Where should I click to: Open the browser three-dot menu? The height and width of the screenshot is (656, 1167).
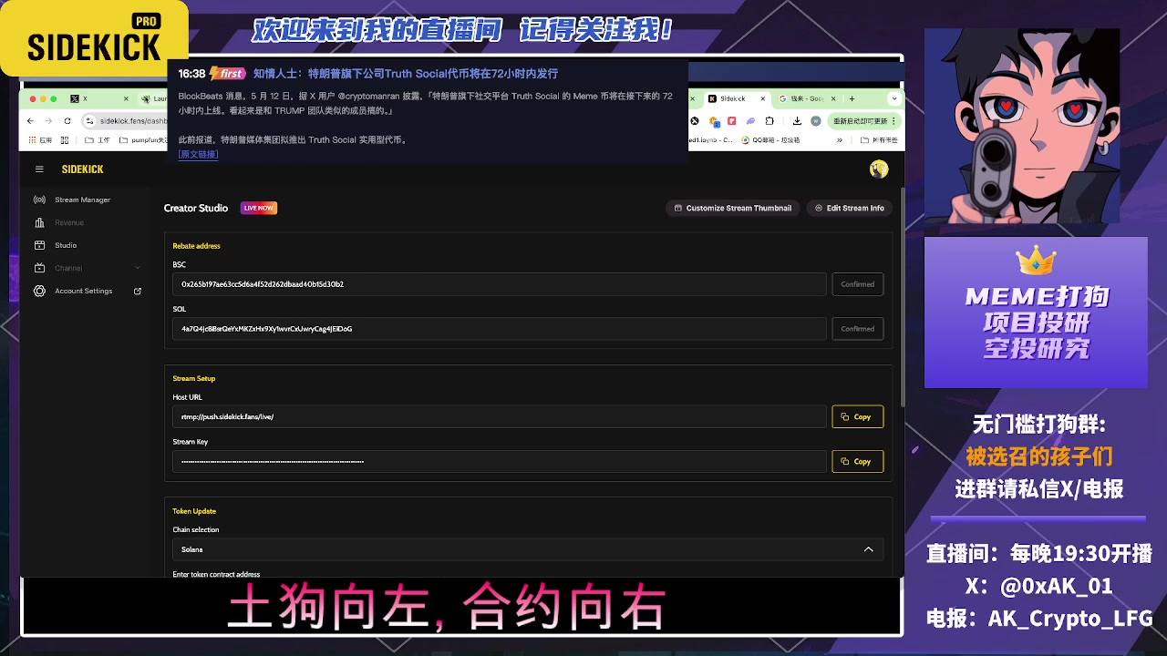893,121
